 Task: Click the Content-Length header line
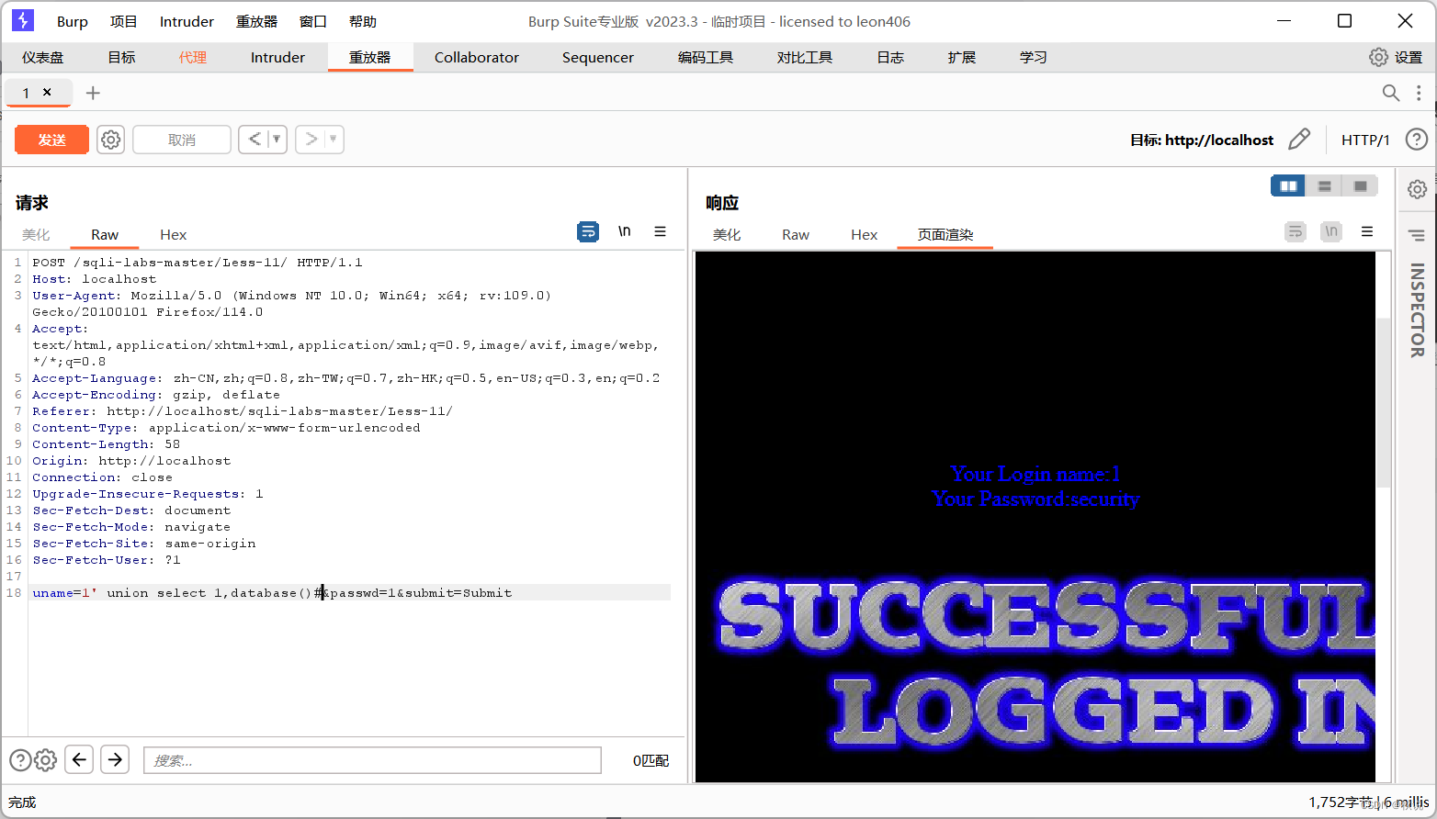tap(107, 444)
